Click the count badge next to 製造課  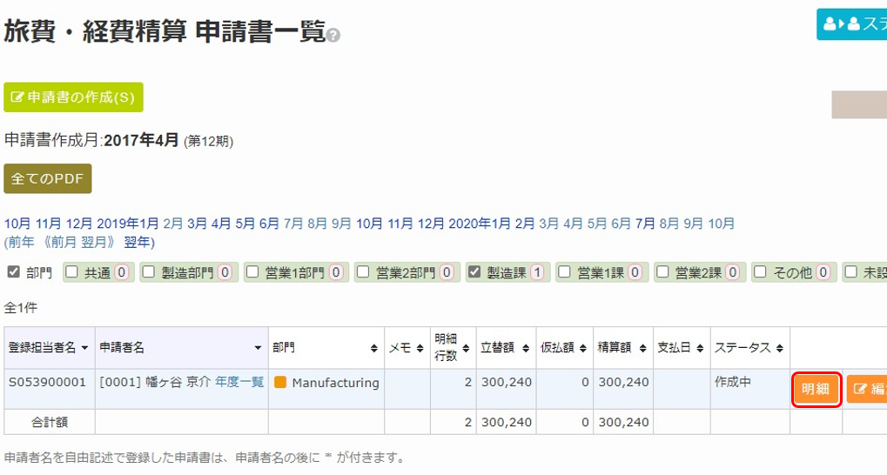537,272
